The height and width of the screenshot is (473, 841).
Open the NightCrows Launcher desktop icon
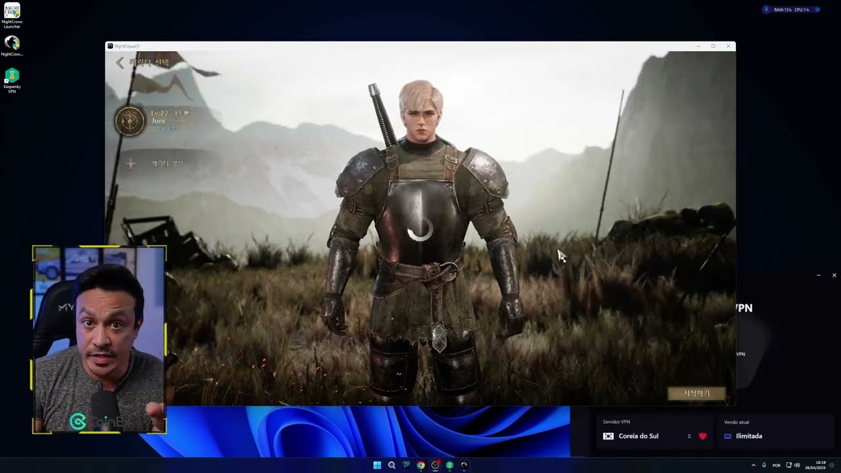pos(12,14)
